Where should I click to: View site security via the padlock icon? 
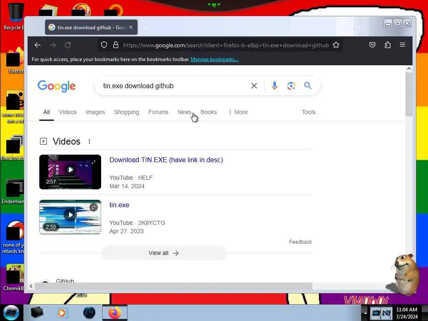(116, 45)
